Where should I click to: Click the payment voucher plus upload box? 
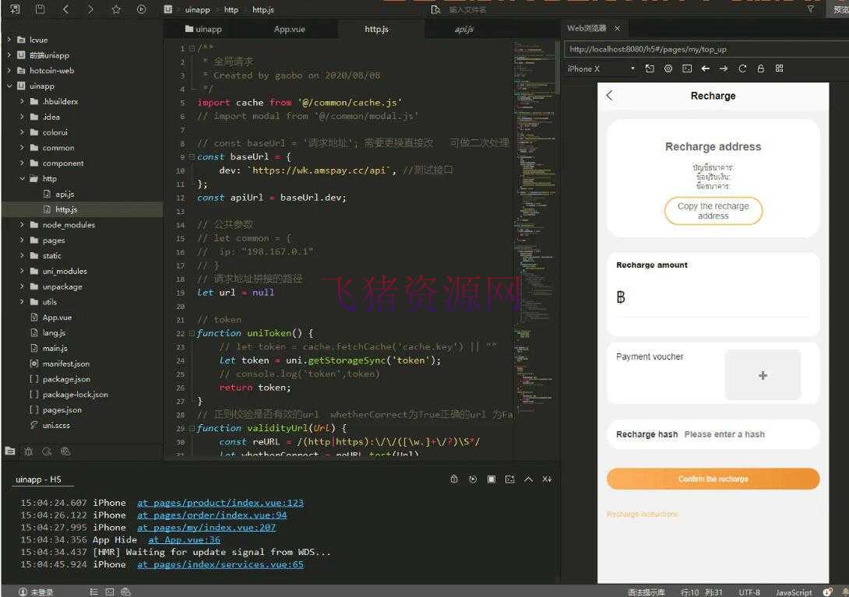(763, 375)
